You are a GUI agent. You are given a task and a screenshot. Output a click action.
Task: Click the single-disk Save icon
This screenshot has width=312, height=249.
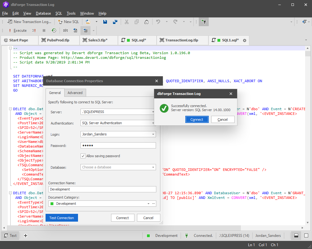105,22
